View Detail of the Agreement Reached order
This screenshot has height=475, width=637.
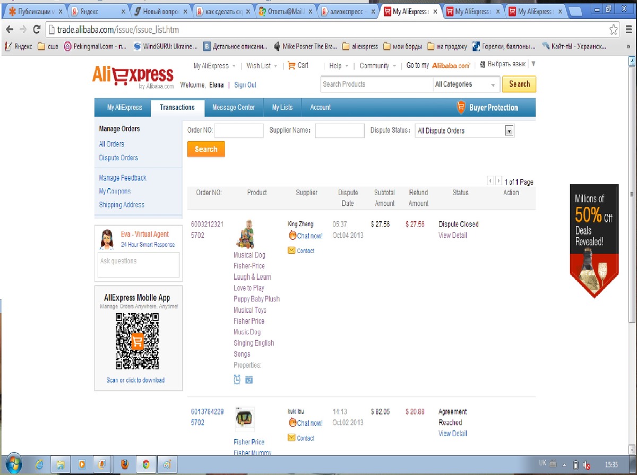[x=453, y=434]
